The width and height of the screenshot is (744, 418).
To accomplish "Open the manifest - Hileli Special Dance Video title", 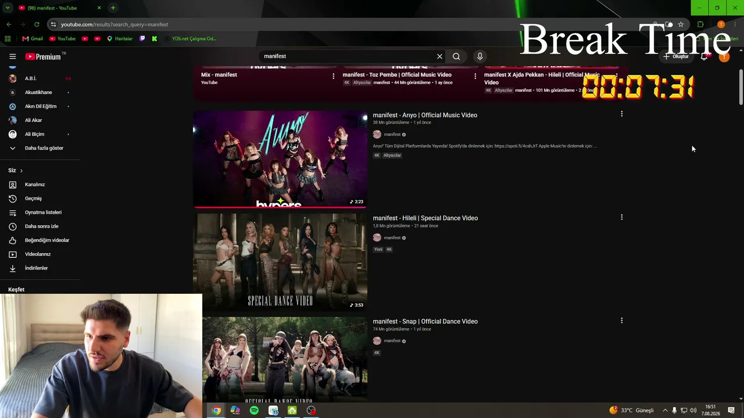I will 425,218.
